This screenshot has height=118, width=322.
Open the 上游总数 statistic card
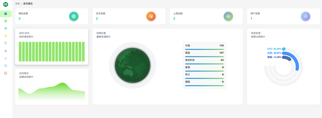[x=206, y=16]
